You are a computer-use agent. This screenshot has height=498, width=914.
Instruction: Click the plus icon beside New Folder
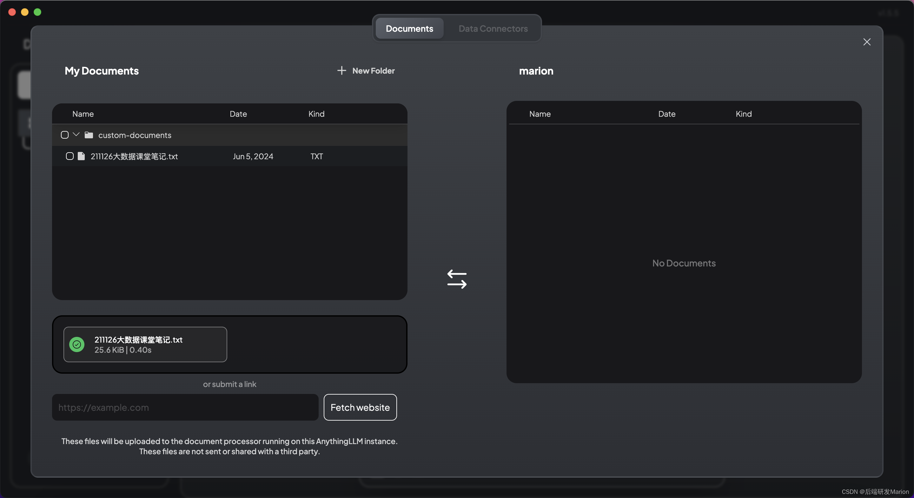[x=341, y=71]
